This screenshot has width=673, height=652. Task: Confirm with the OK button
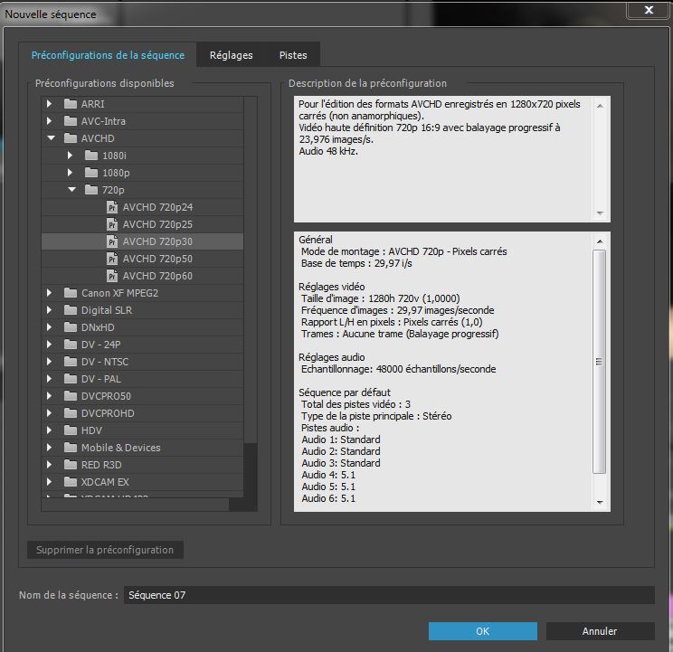[x=482, y=631]
